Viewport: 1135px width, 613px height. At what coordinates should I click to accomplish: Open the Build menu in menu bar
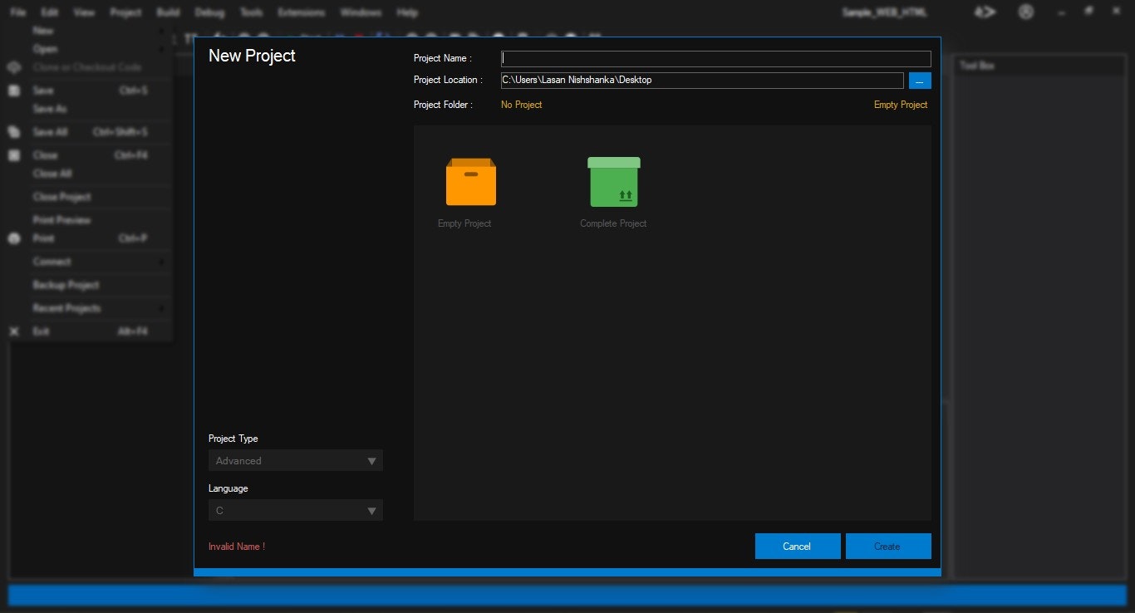pos(168,12)
